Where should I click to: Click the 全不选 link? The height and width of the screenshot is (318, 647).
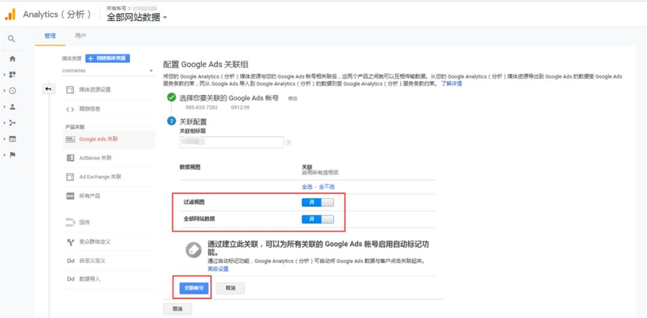(327, 187)
